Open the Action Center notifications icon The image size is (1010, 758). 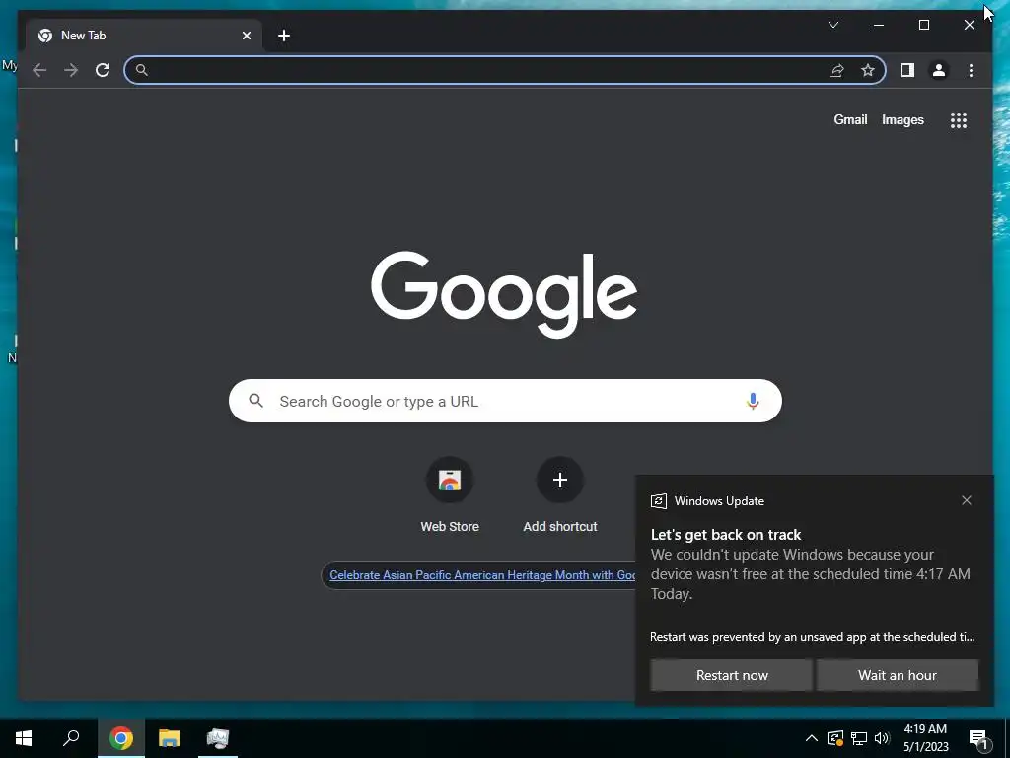pos(979,738)
